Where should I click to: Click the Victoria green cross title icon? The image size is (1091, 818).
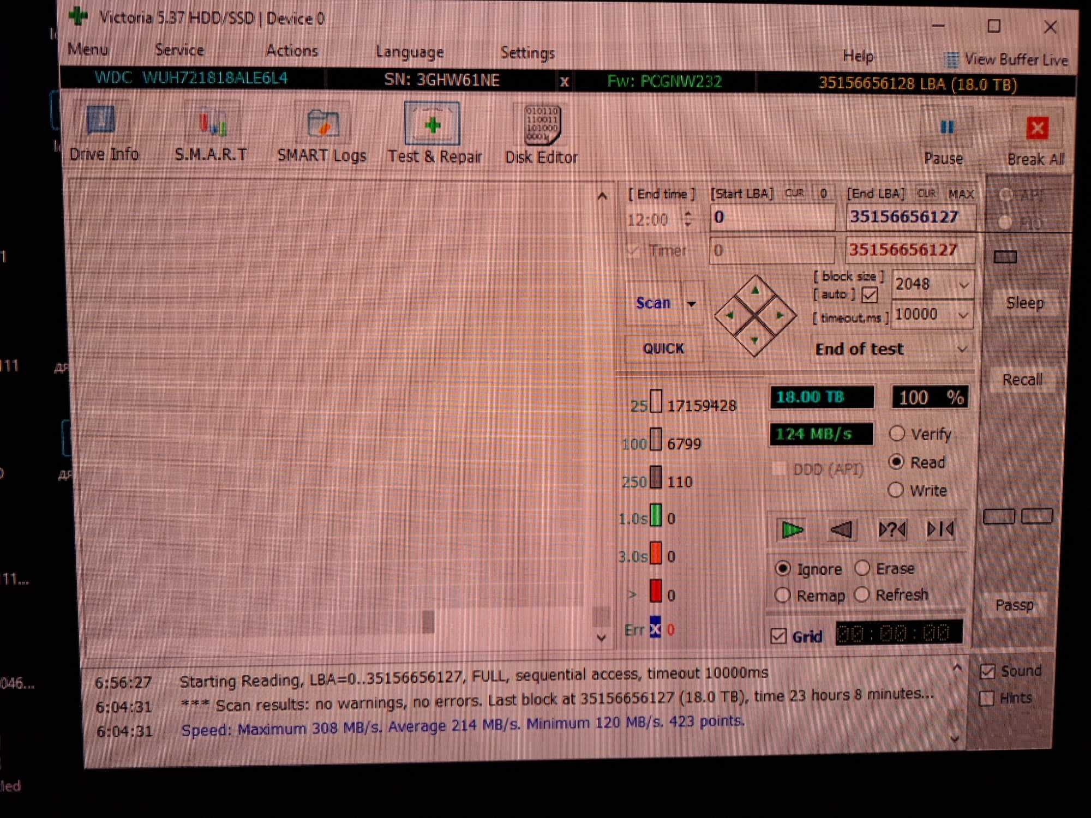78,16
